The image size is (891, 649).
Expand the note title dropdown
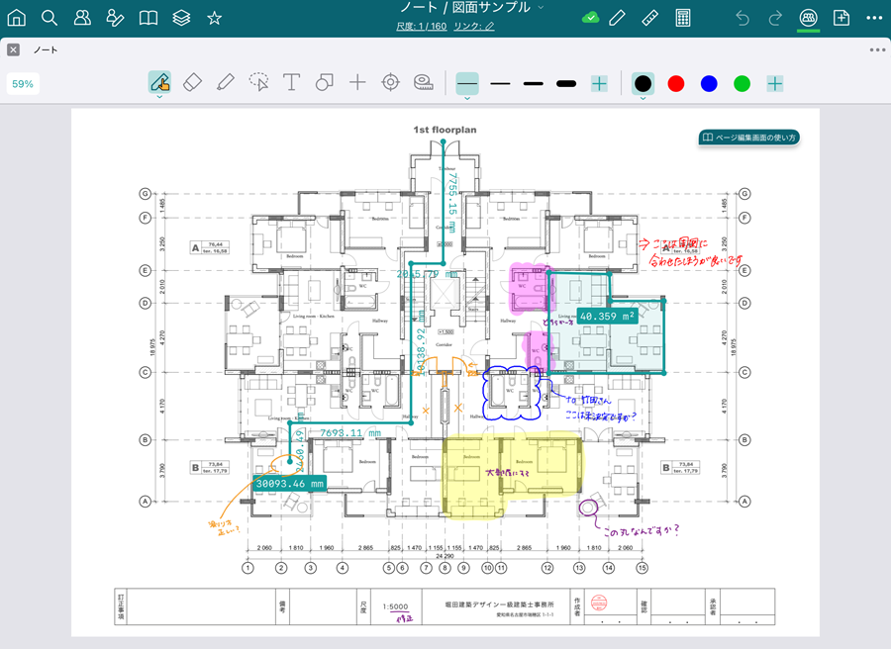[541, 8]
